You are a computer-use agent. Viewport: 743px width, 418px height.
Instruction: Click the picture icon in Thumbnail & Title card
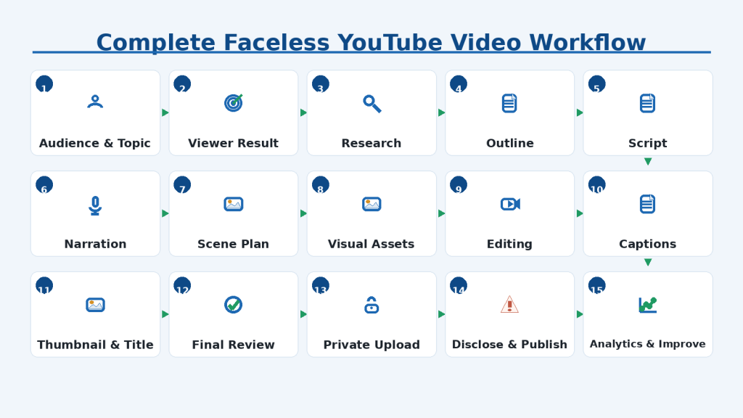tap(95, 305)
